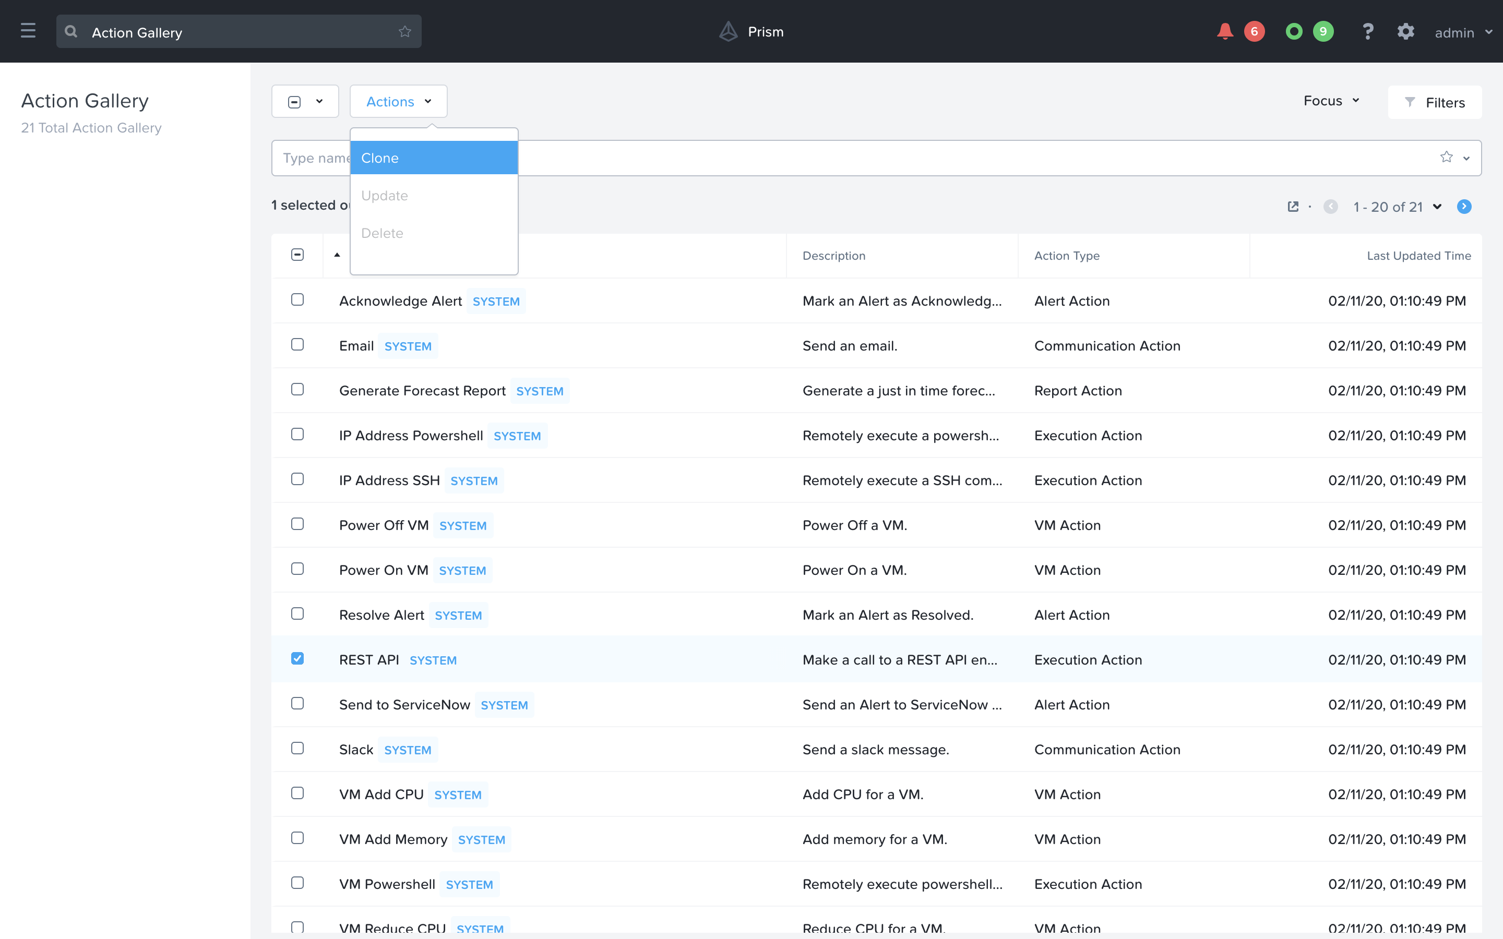Select the Power Off VM checkbox
Viewport: 1503px width, 939px height.
click(x=297, y=524)
